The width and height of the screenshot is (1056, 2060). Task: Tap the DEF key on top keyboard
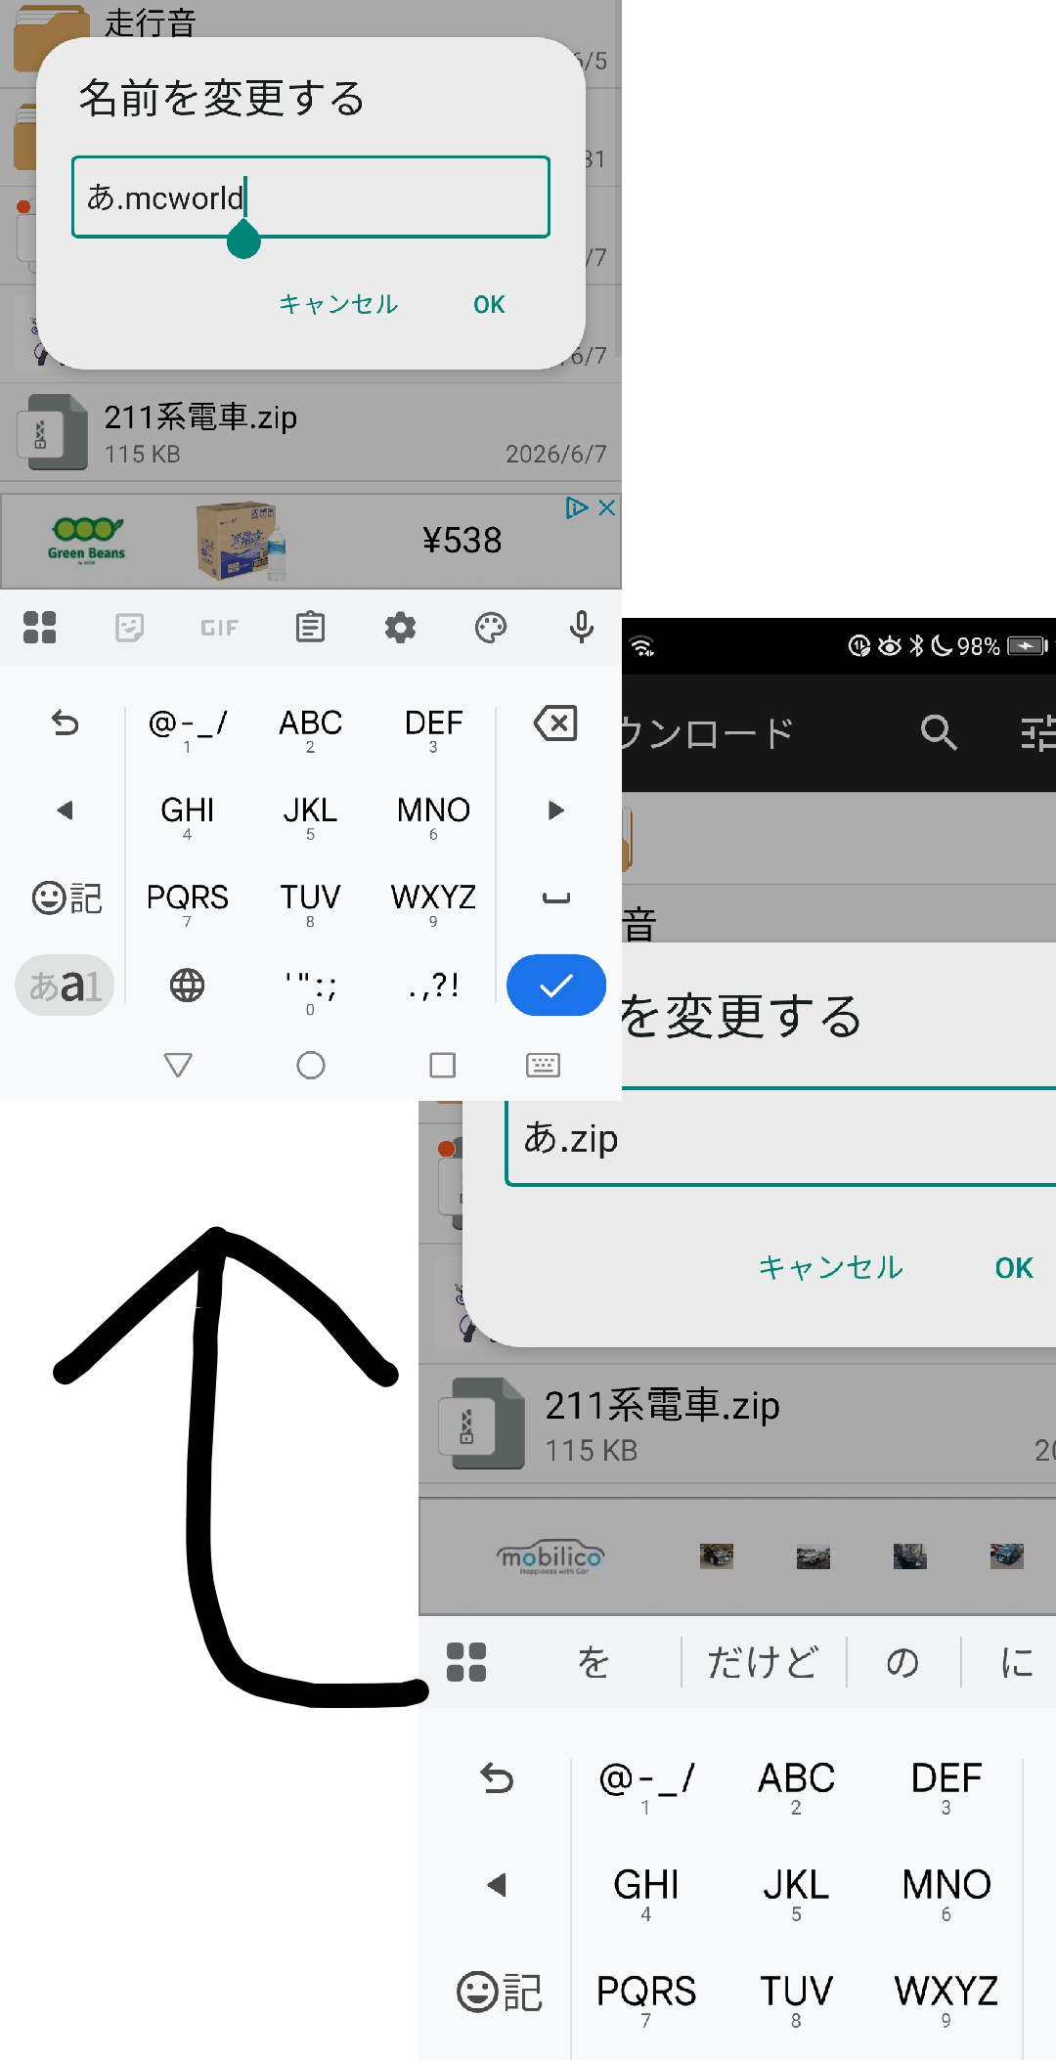point(433,728)
